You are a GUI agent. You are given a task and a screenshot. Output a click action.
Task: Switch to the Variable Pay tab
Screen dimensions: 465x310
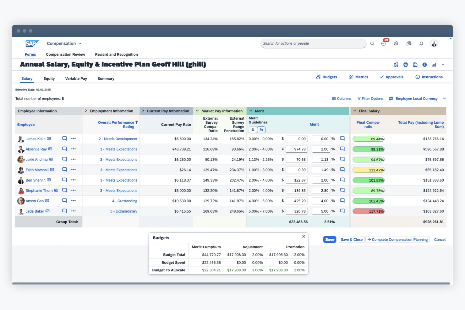76,79
